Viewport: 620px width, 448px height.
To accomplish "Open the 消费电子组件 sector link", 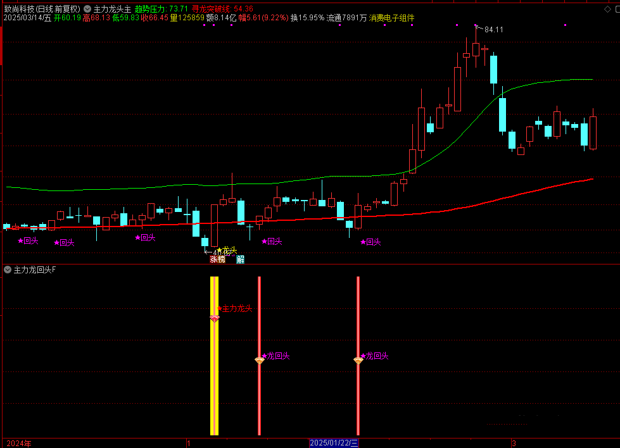I will [391, 18].
